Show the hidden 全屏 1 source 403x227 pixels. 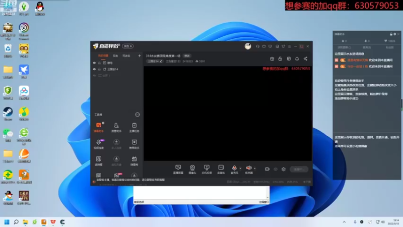click(x=94, y=75)
